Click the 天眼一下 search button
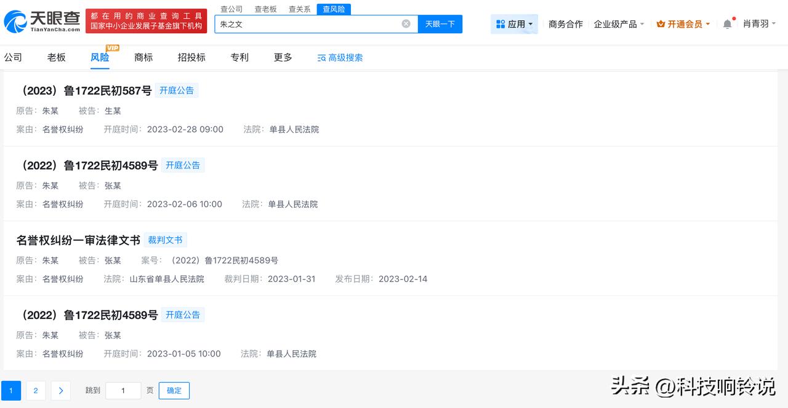The height and width of the screenshot is (408, 788). (440, 23)
